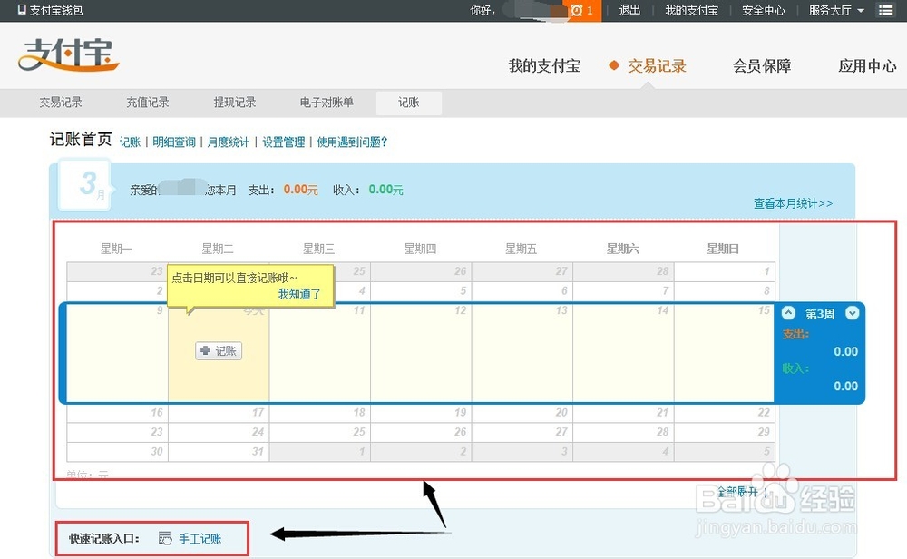907x559 pixels.
Task: Select calendar date 12
Action: 421,352
